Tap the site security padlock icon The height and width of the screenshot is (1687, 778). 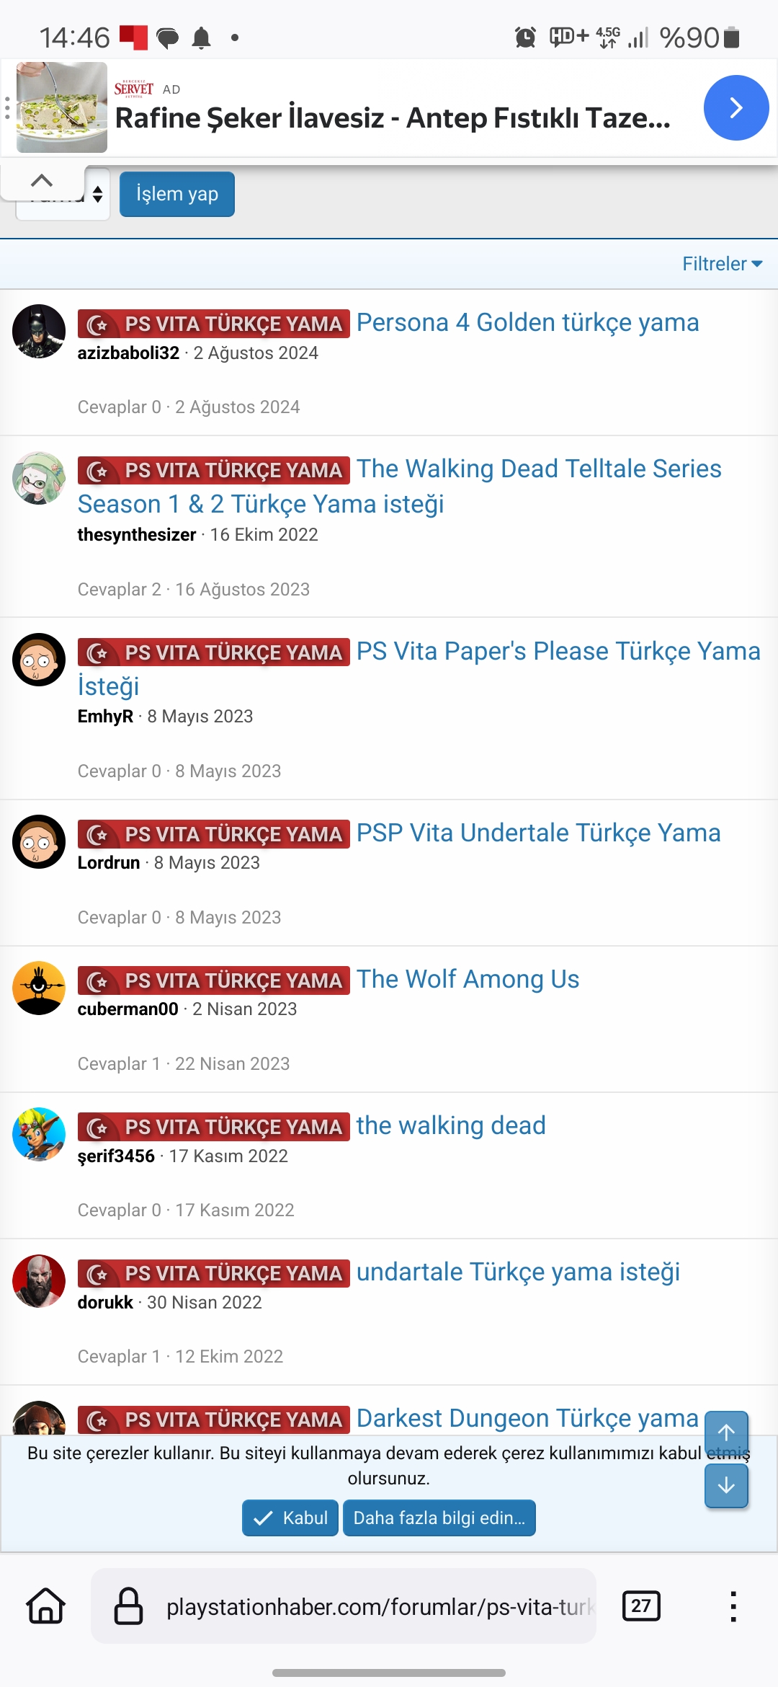(129, 1606)
